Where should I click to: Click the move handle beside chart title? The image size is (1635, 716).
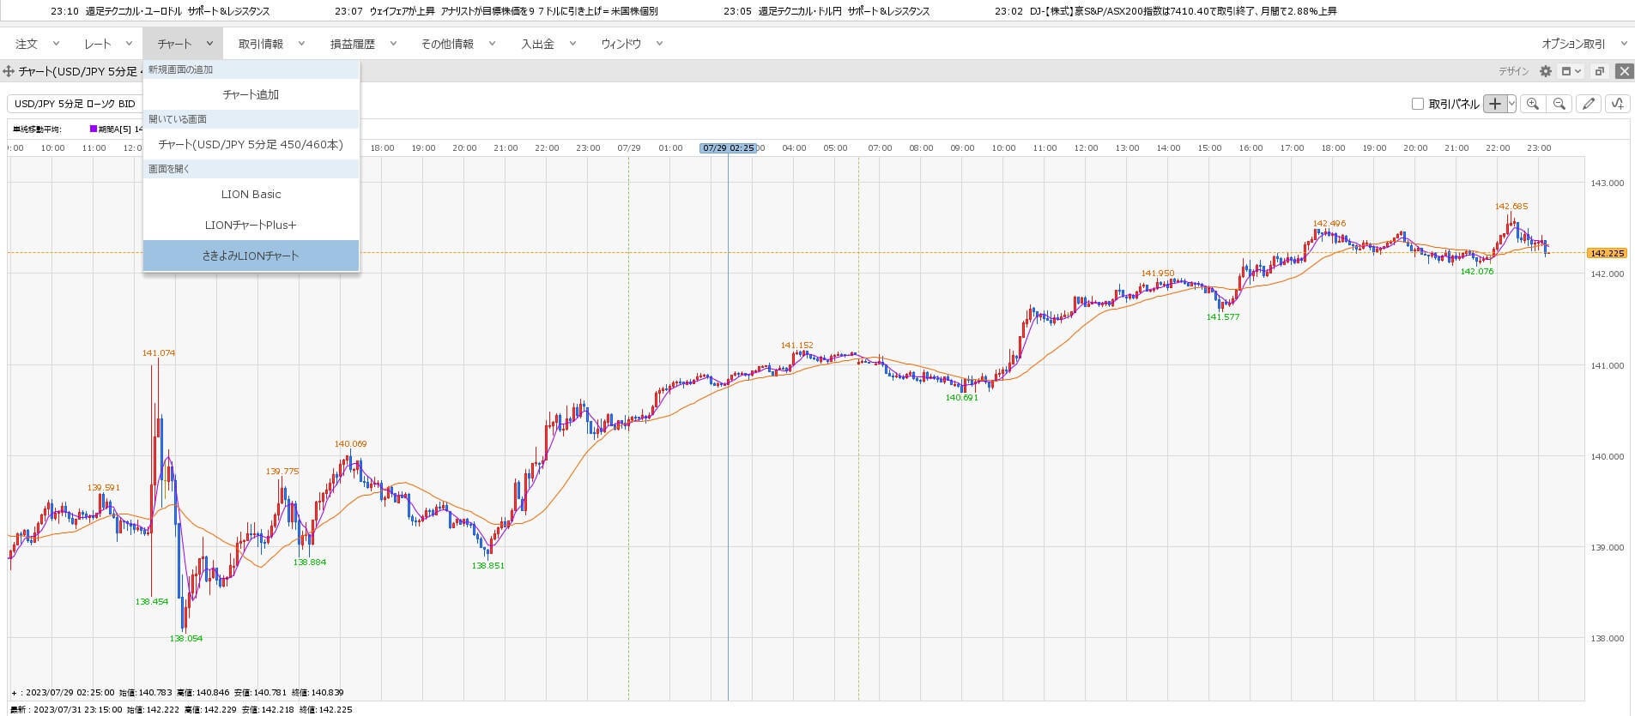9,71
